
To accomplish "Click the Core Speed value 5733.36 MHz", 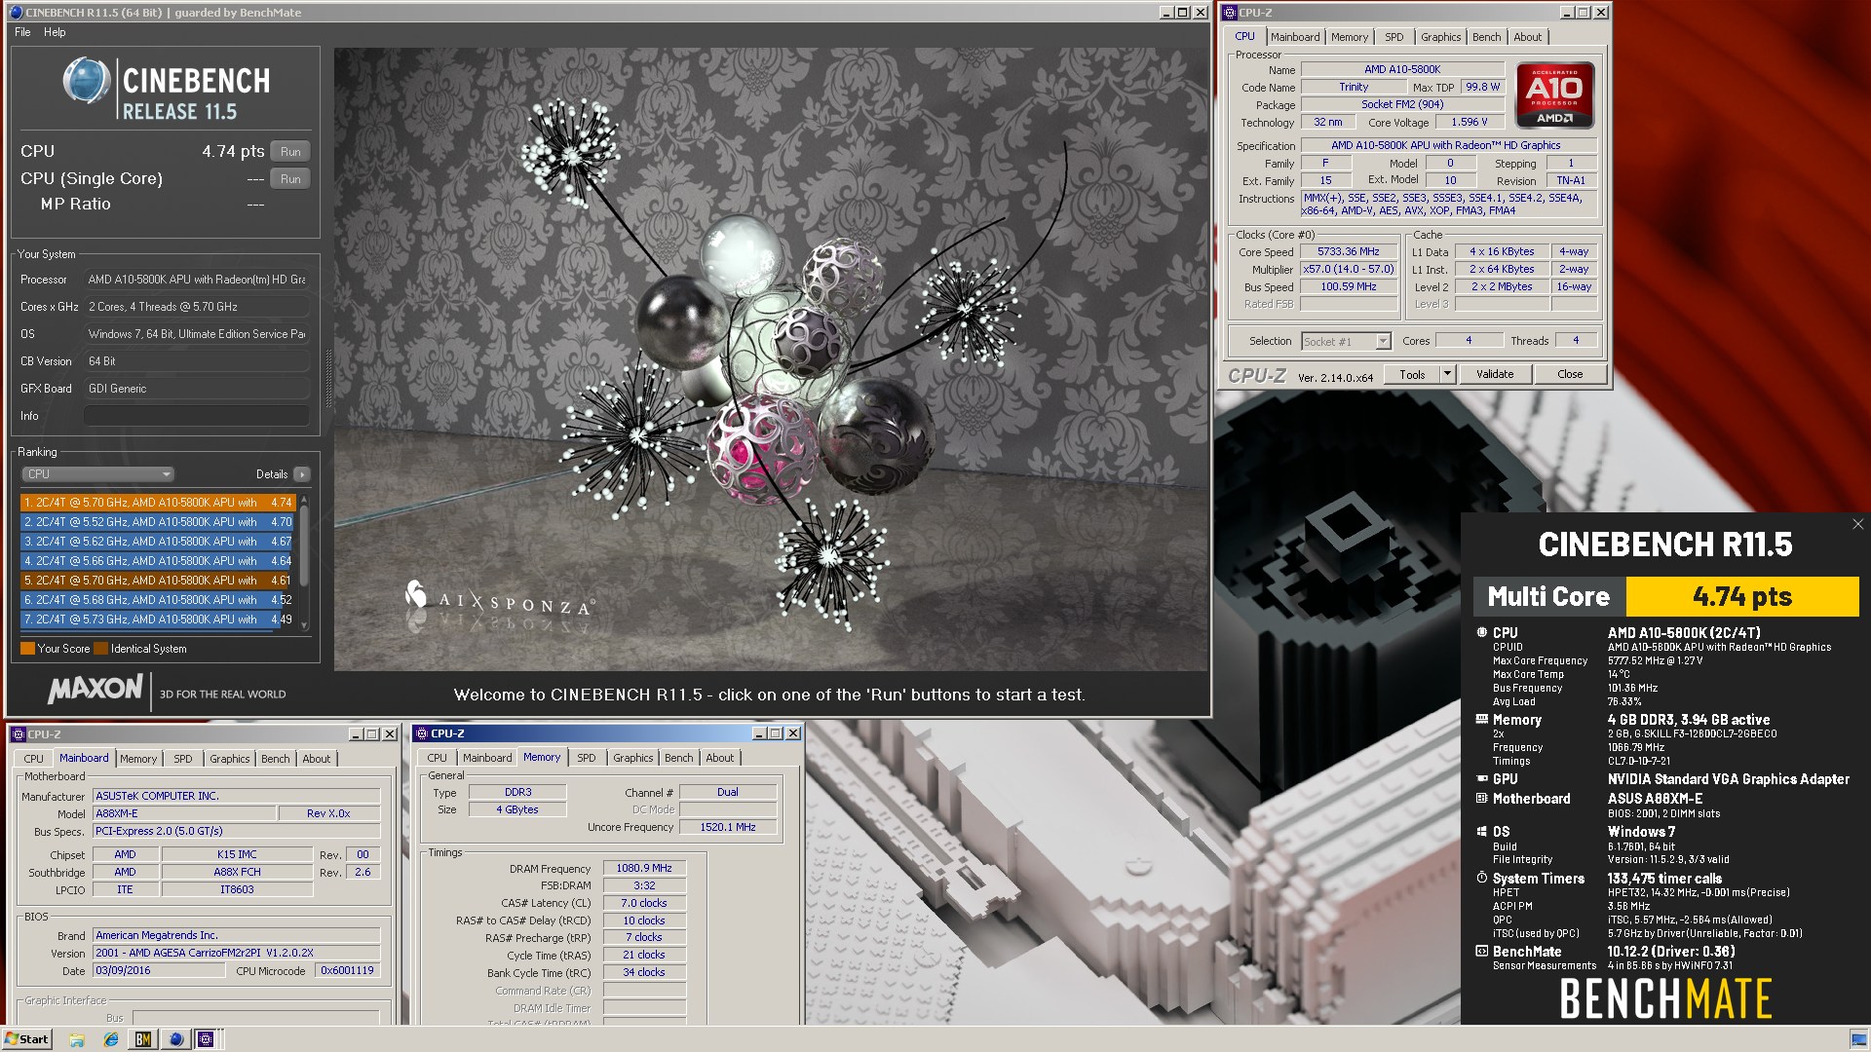I will (1349, 251).
